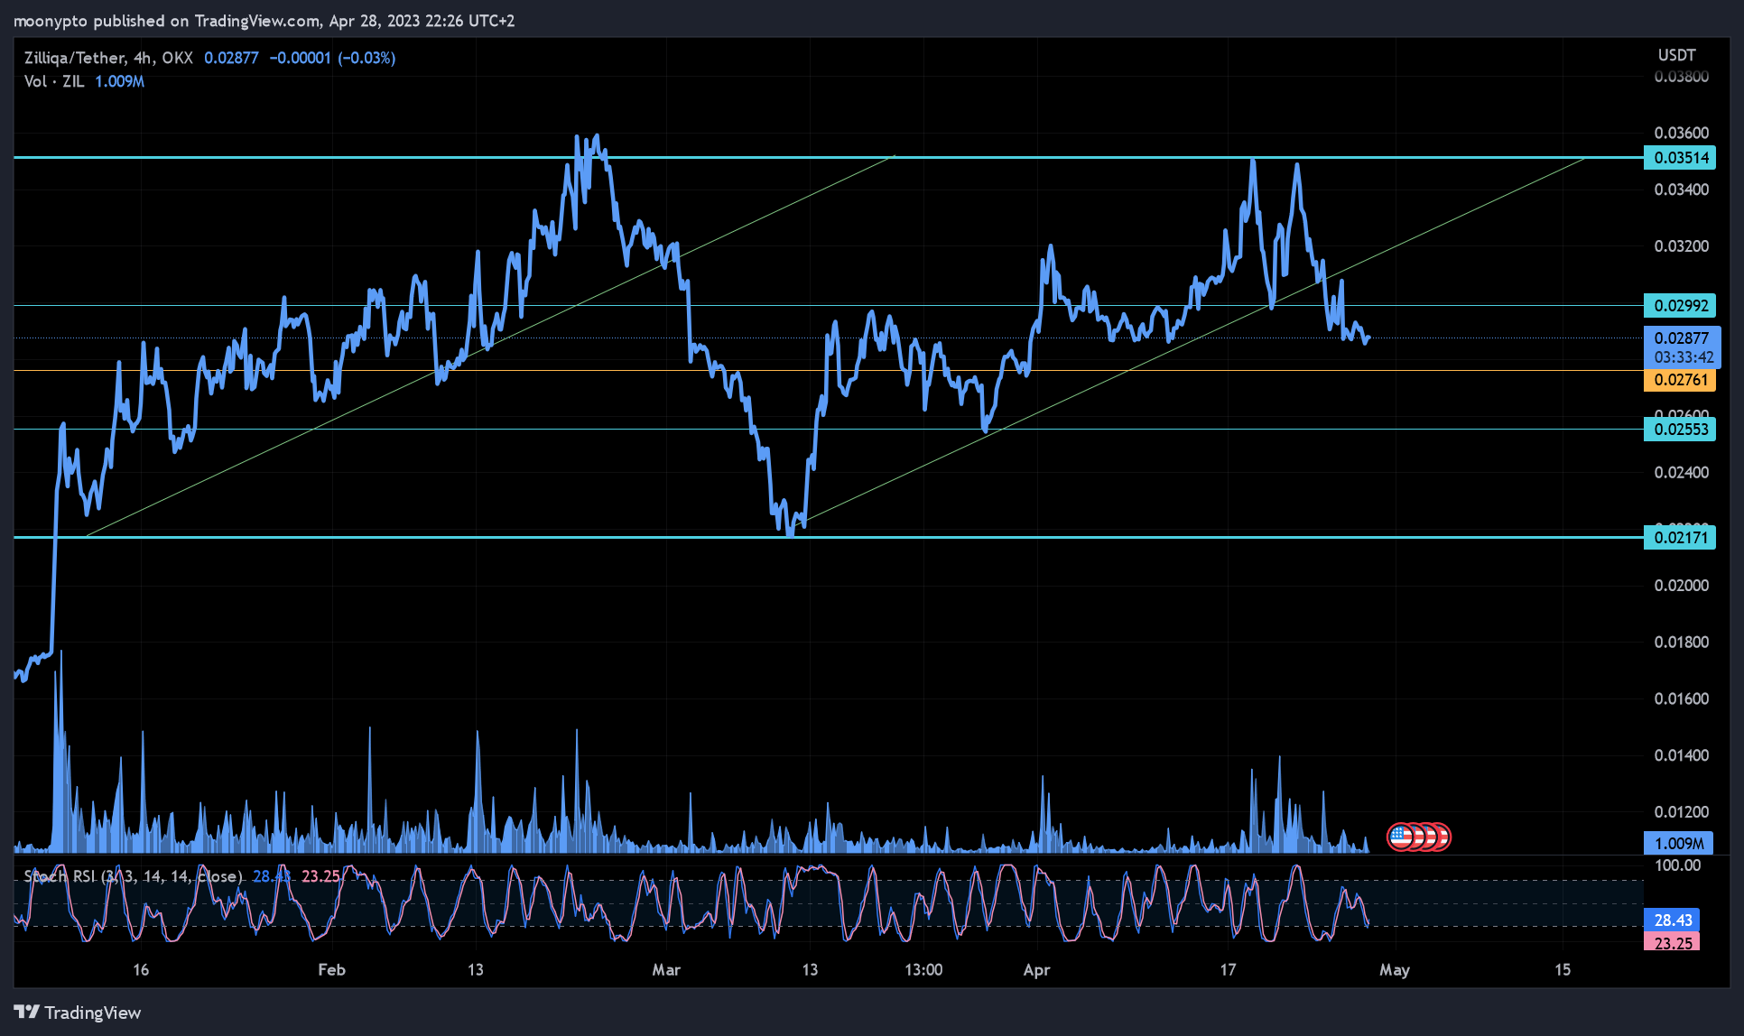
Task: Click the 0.03600 price axis label
Action: 1681,133
